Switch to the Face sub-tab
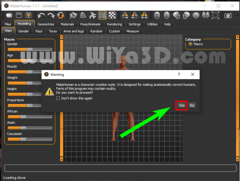Image resolution: width=240 pixels, height=181 pixels. click(x=39, y=31)
